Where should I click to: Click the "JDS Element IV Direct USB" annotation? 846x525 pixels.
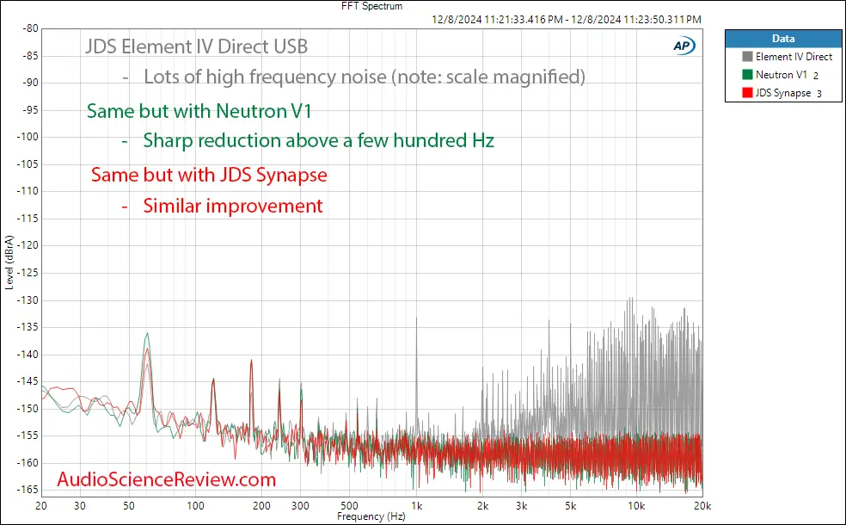196,46
